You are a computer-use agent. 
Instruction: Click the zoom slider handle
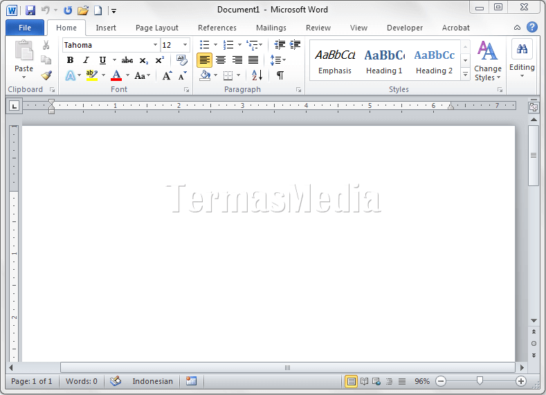(480, 381)
